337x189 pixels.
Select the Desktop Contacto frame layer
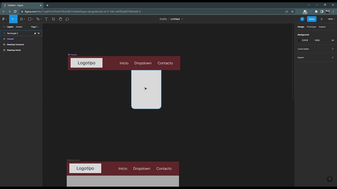coord(21,44)
